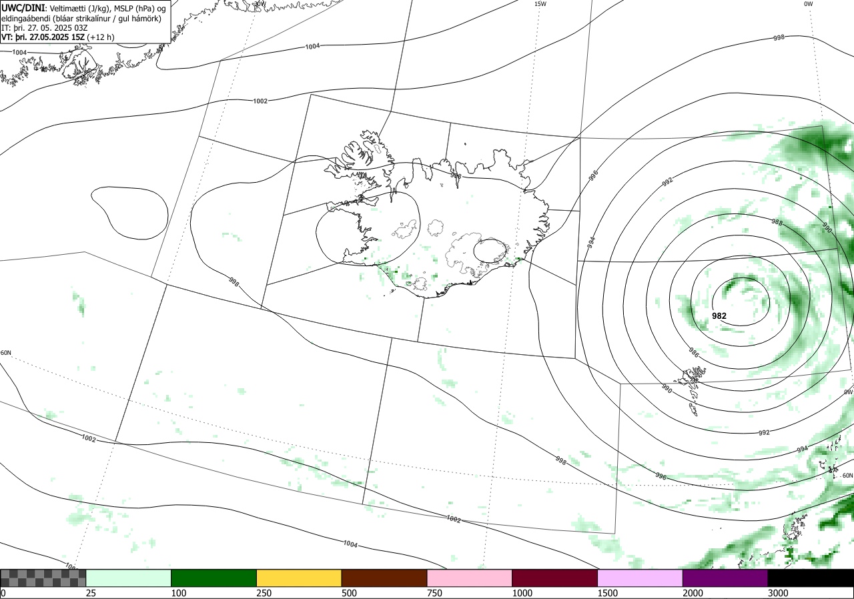
Task: Click the checkered 0–25 legend swatch
Action: coord(43,578)
